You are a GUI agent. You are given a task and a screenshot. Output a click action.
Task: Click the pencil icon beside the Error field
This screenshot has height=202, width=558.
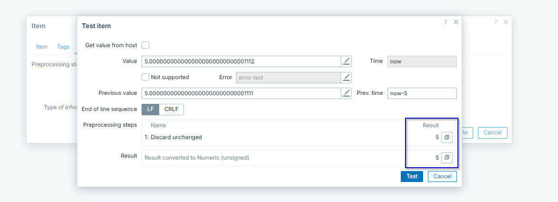click(x=346, y=77)
